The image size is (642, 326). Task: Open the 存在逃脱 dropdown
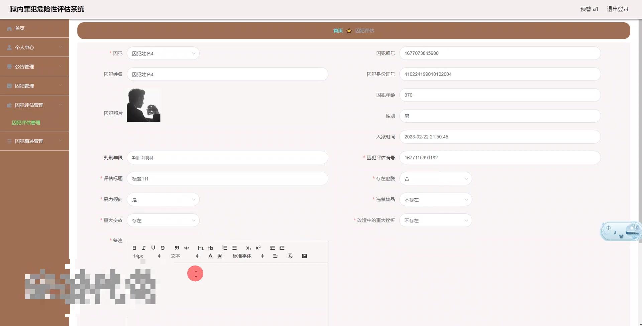click(x=436, y=178)
